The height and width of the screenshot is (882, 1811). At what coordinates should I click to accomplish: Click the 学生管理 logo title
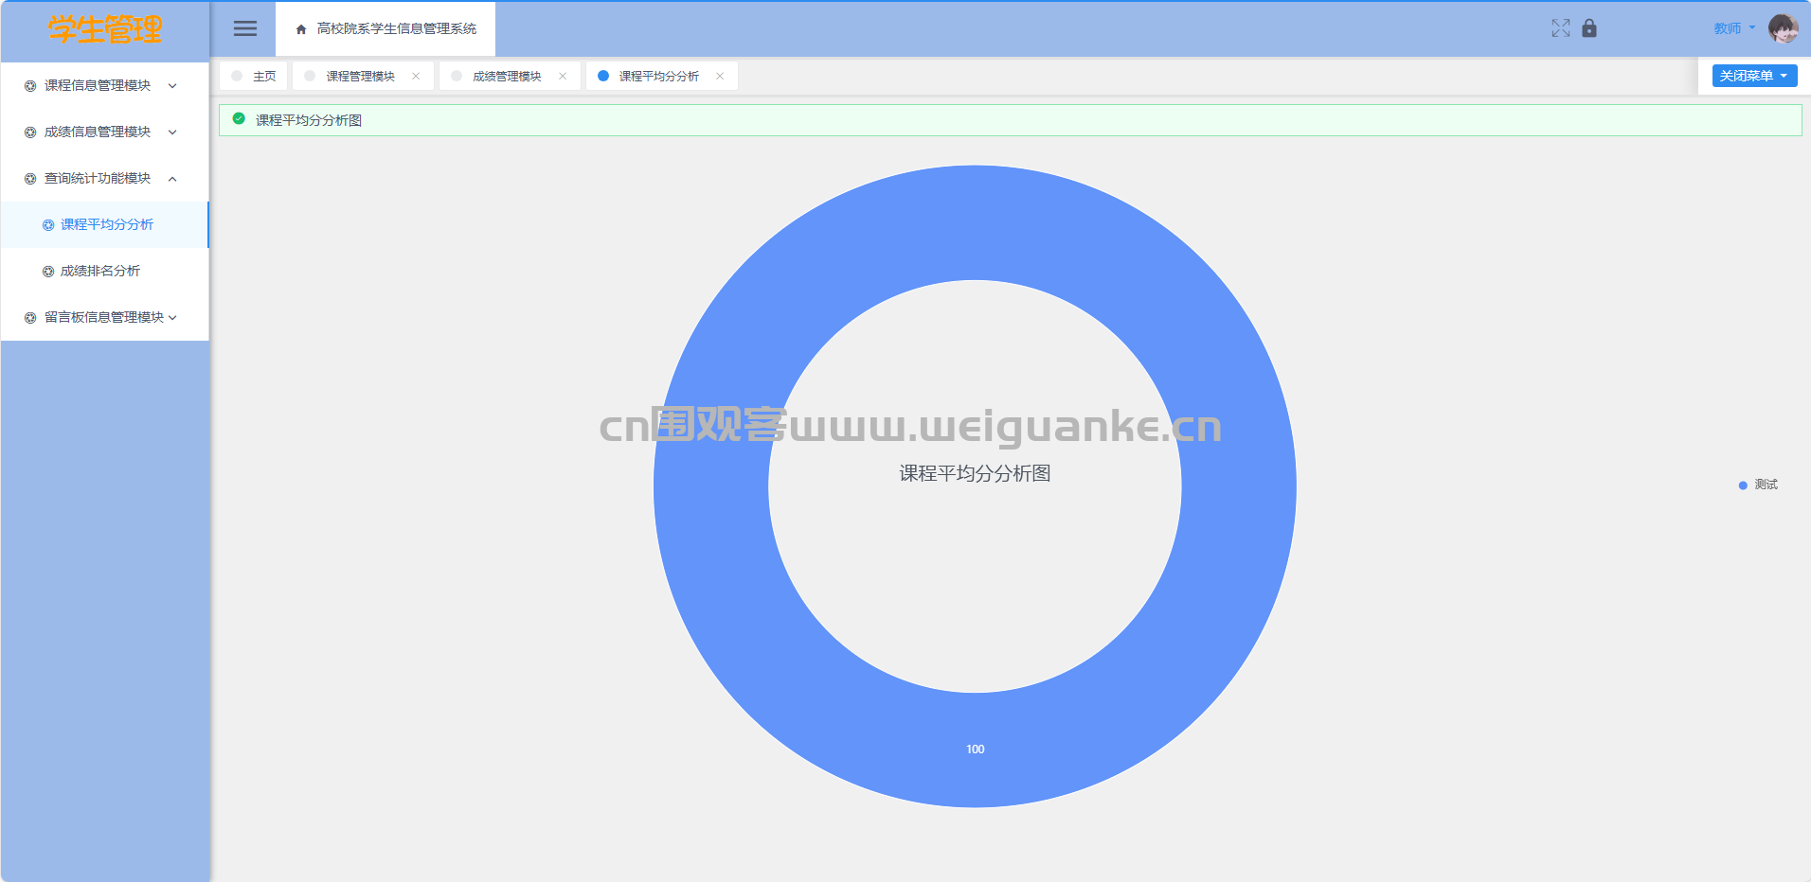click(x=105, y=29)
